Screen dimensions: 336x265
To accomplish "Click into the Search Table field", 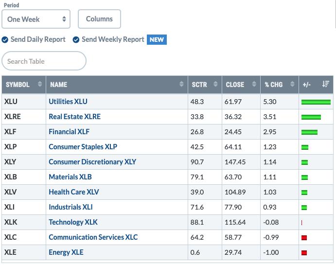I will (x=44, y=61).
